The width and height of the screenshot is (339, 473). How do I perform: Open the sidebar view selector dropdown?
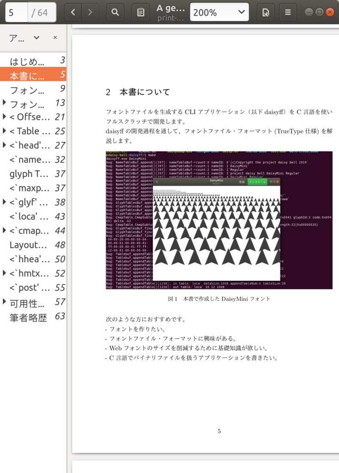point(24,38)
